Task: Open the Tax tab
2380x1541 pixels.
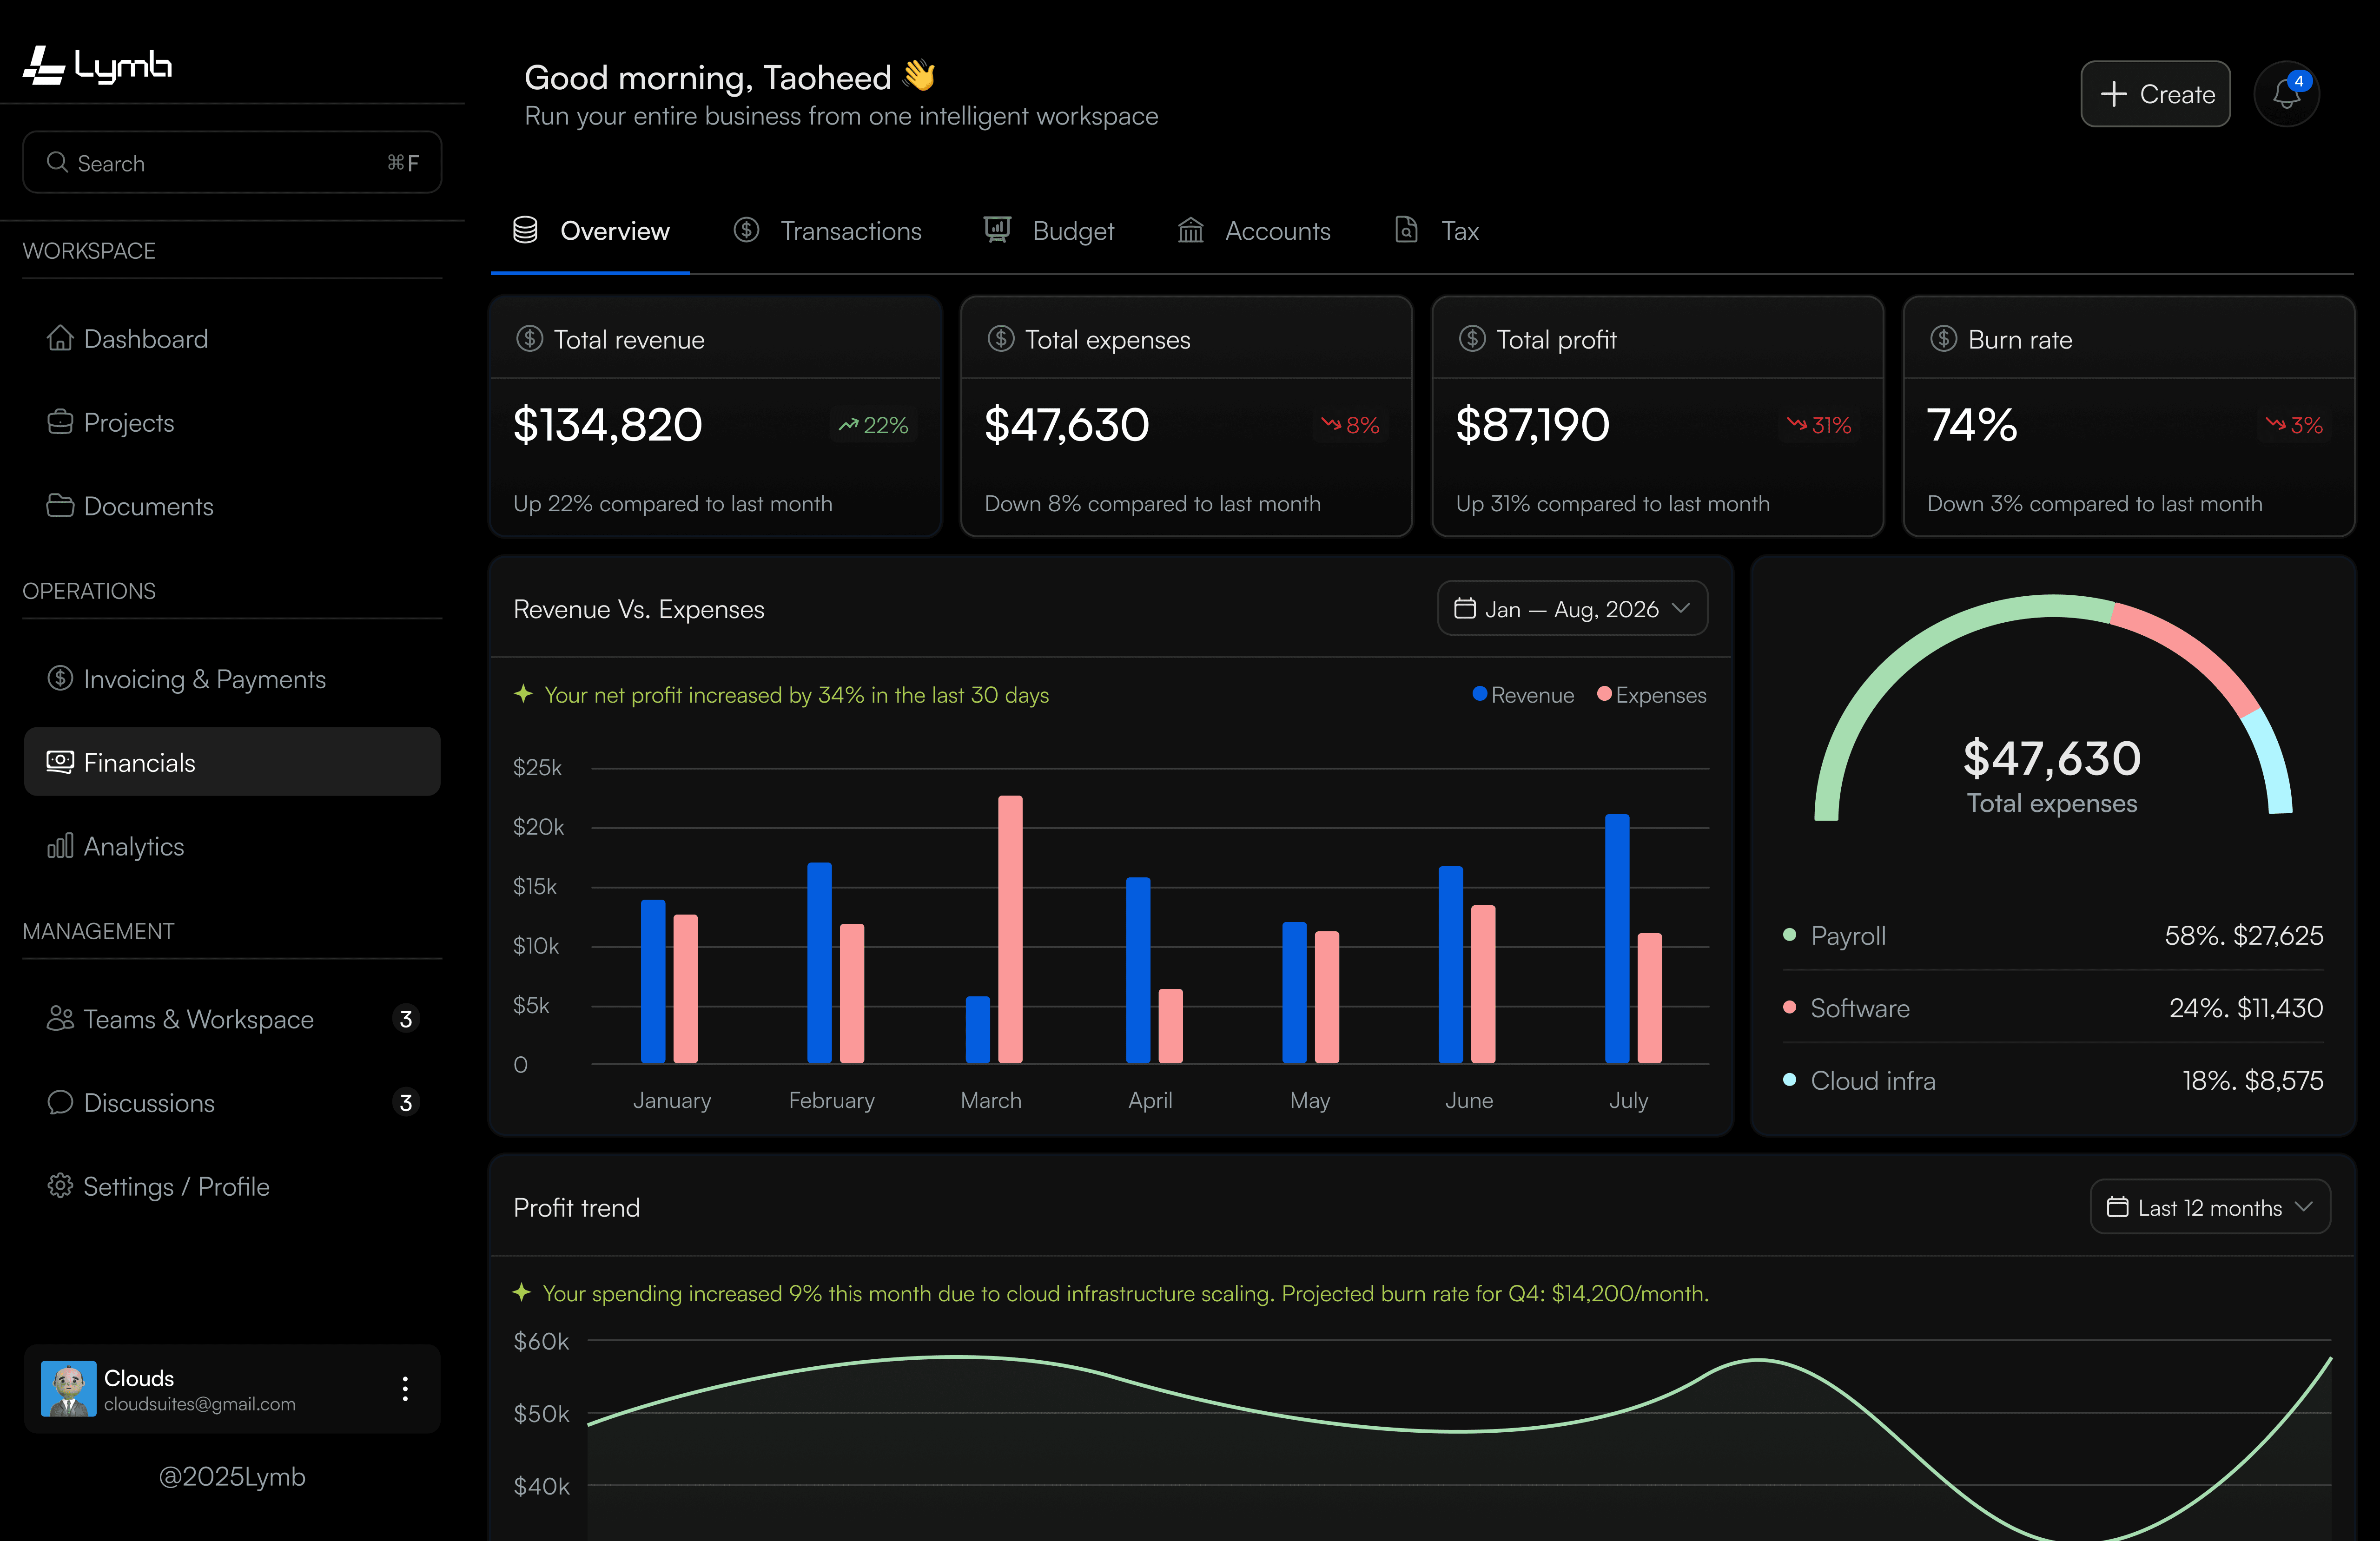Action: click(x=1437, y=231)
